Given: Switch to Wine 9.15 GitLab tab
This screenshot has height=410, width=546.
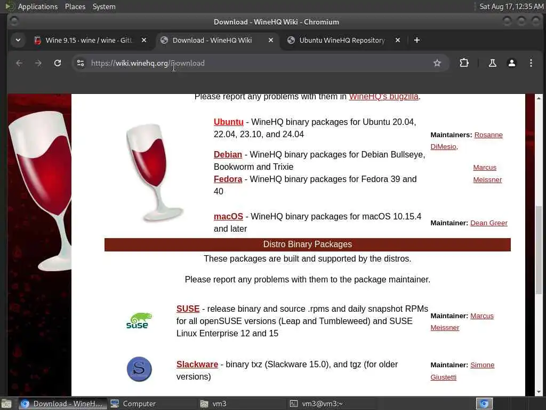Looking at the screenshot, I should pyautogui.click(x=90, y=40).
